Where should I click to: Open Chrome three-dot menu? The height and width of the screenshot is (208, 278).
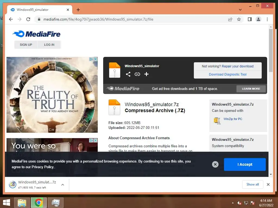(267, 19)
